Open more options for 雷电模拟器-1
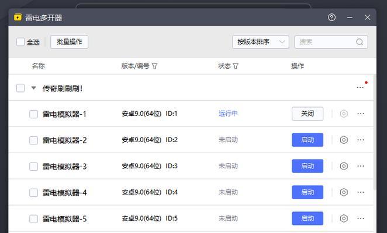This screenshot has height=233, width=387. click(361, 114)
